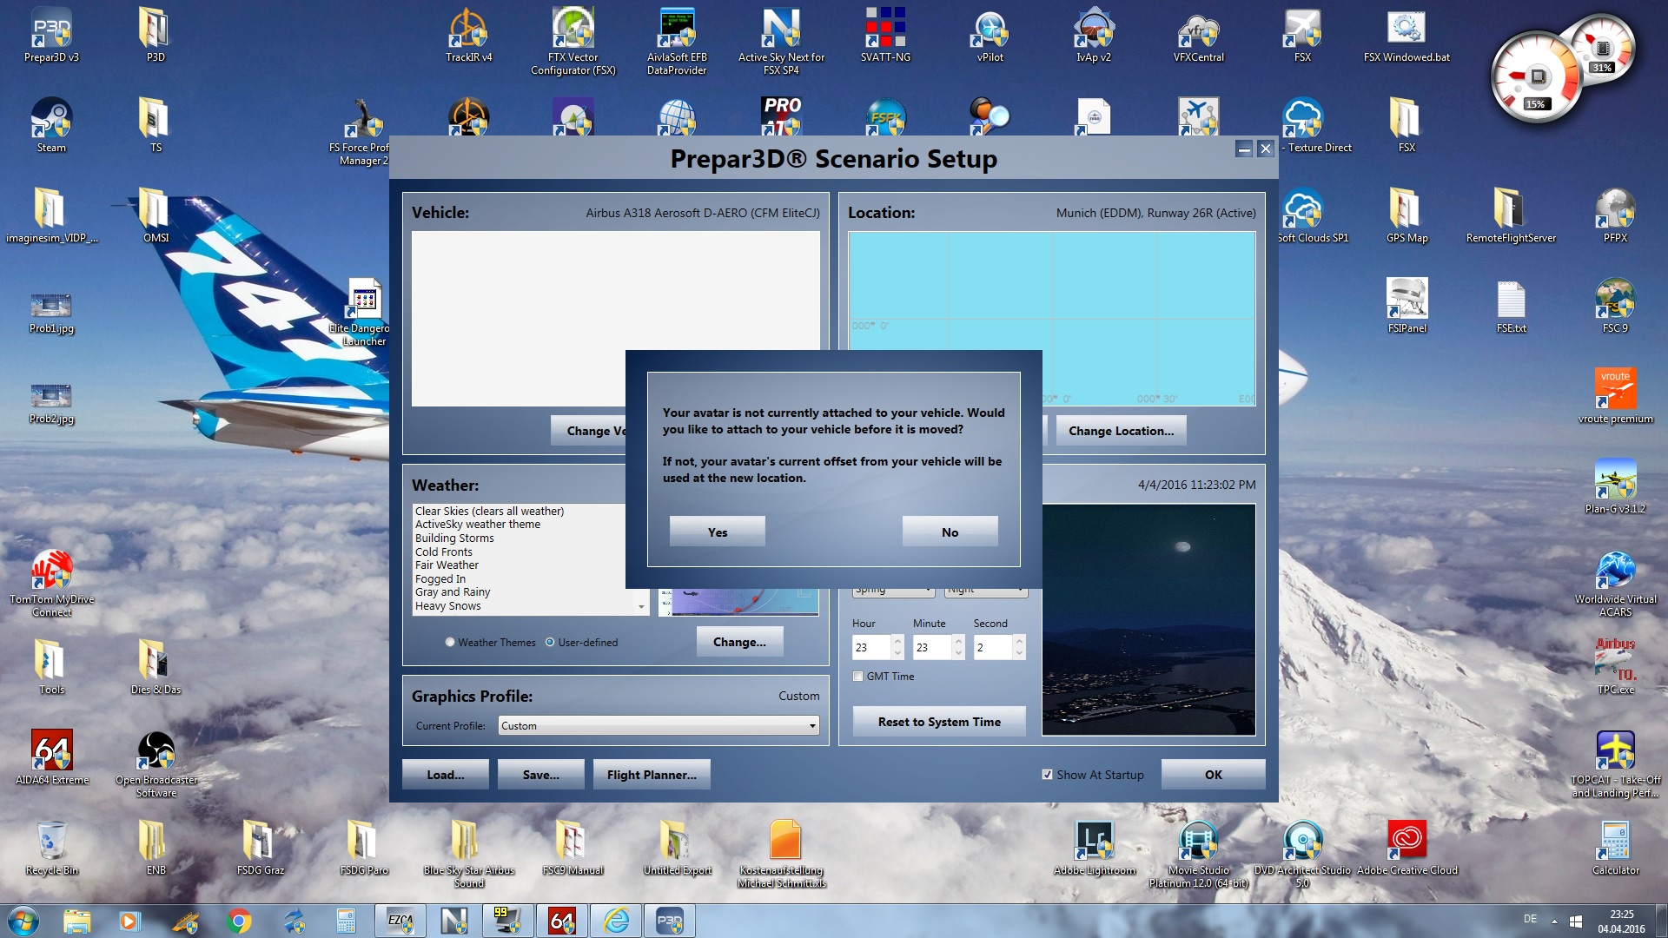The height and width of the screenshot is (938, 1668).
Task: Launch Steam from the desktop
Action: coord(51,125)
